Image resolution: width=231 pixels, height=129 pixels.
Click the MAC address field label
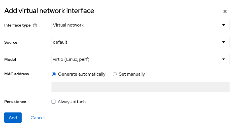(x=16, y=74)
